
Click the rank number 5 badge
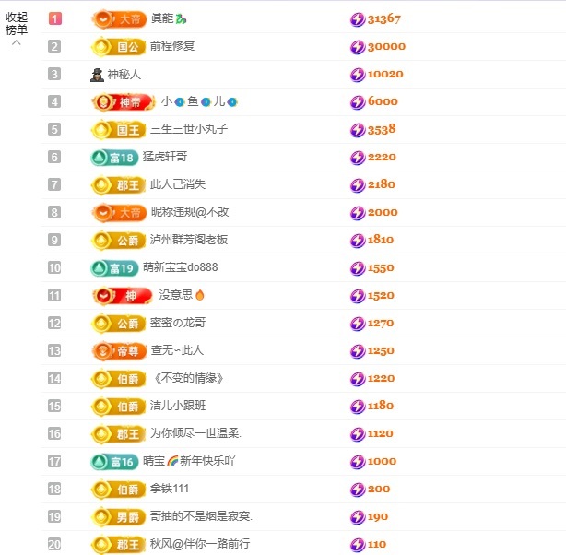(54, 129)
